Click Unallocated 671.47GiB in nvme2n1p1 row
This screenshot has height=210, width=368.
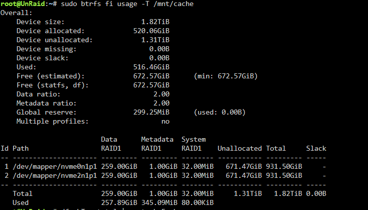tap(244, 176)
